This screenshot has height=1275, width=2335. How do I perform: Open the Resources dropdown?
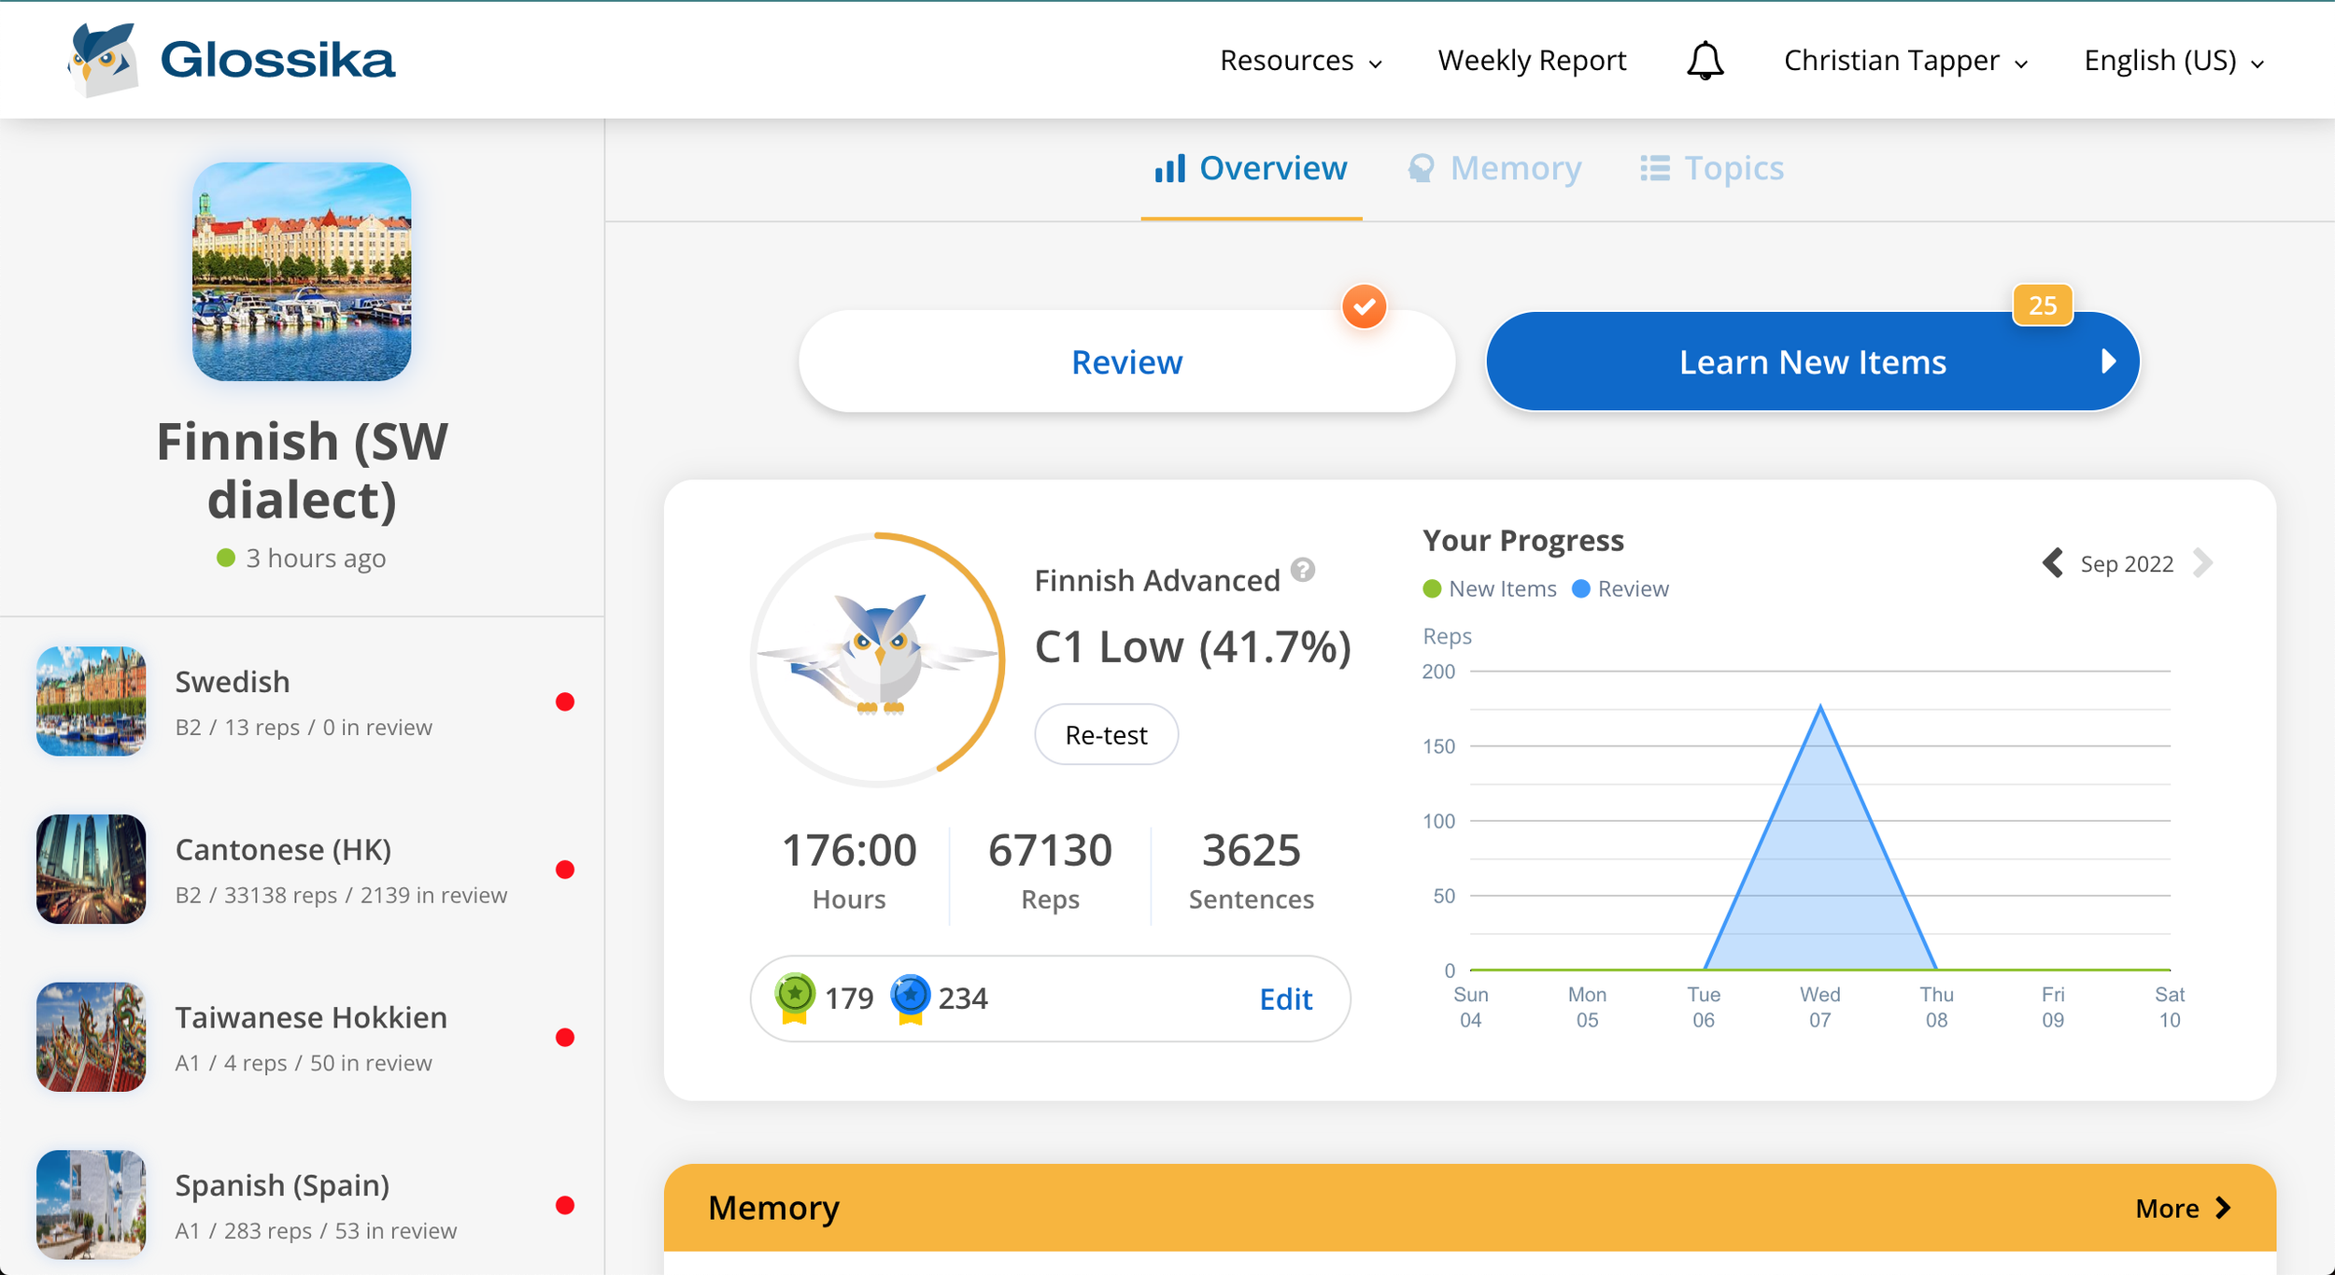tap(1299, 59)
